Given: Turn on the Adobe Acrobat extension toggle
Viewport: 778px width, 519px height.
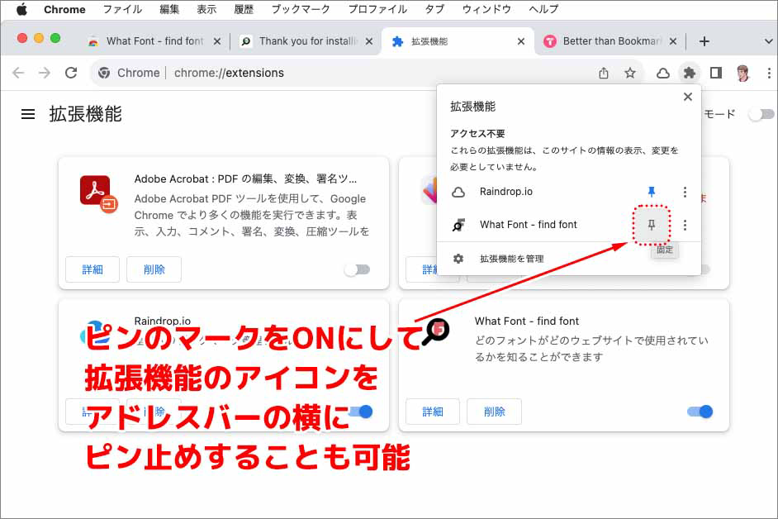Looking at the screenshot, I should click(x=358, y=269).
